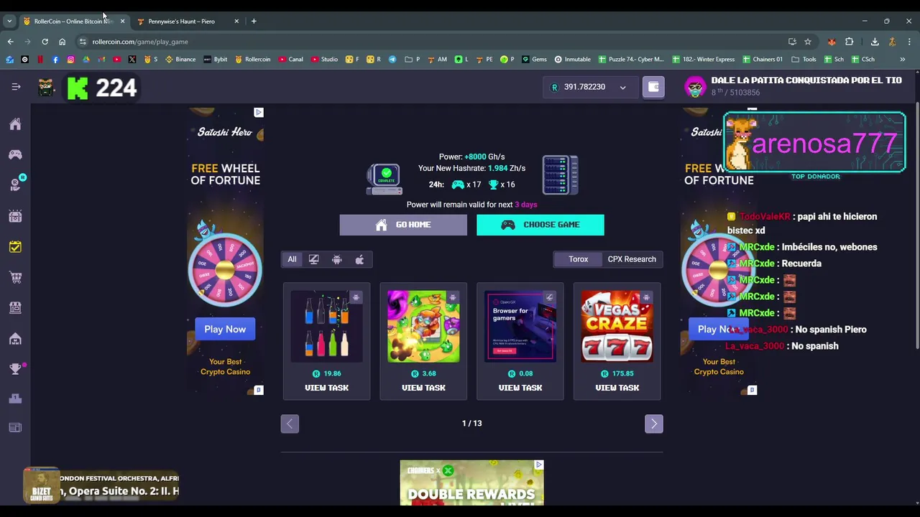920x517 pixels.
Task: Open the Studio bookmark
Action: coord(325,59)
